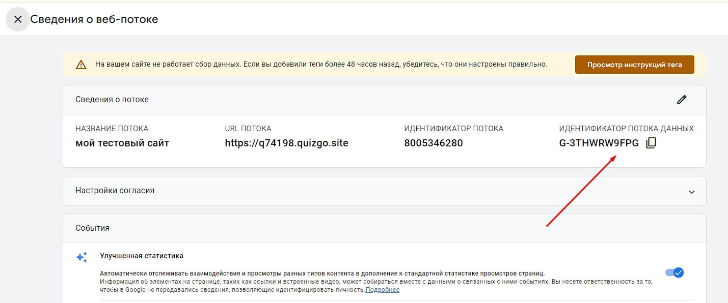Click the pencil icon to edit stream details

(682, 100)
